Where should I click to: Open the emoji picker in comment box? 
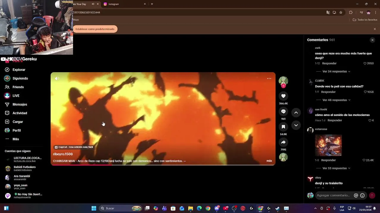(x=362, y=195)
